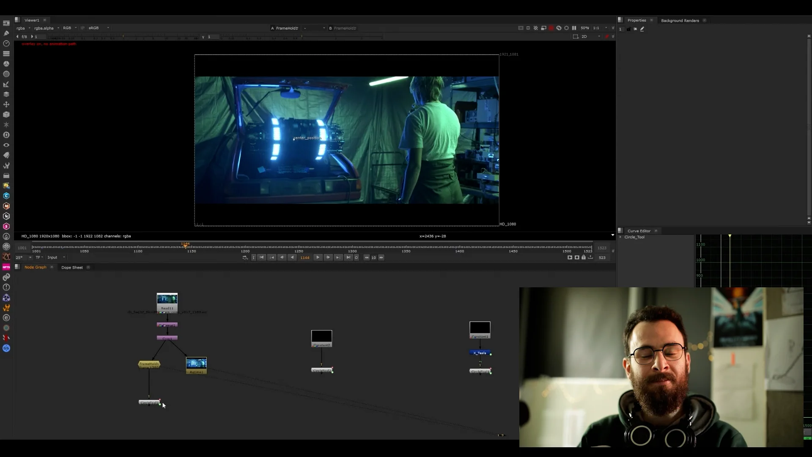
Task: Toggle the frame range lock on the timeline
Action: point(584,258)
